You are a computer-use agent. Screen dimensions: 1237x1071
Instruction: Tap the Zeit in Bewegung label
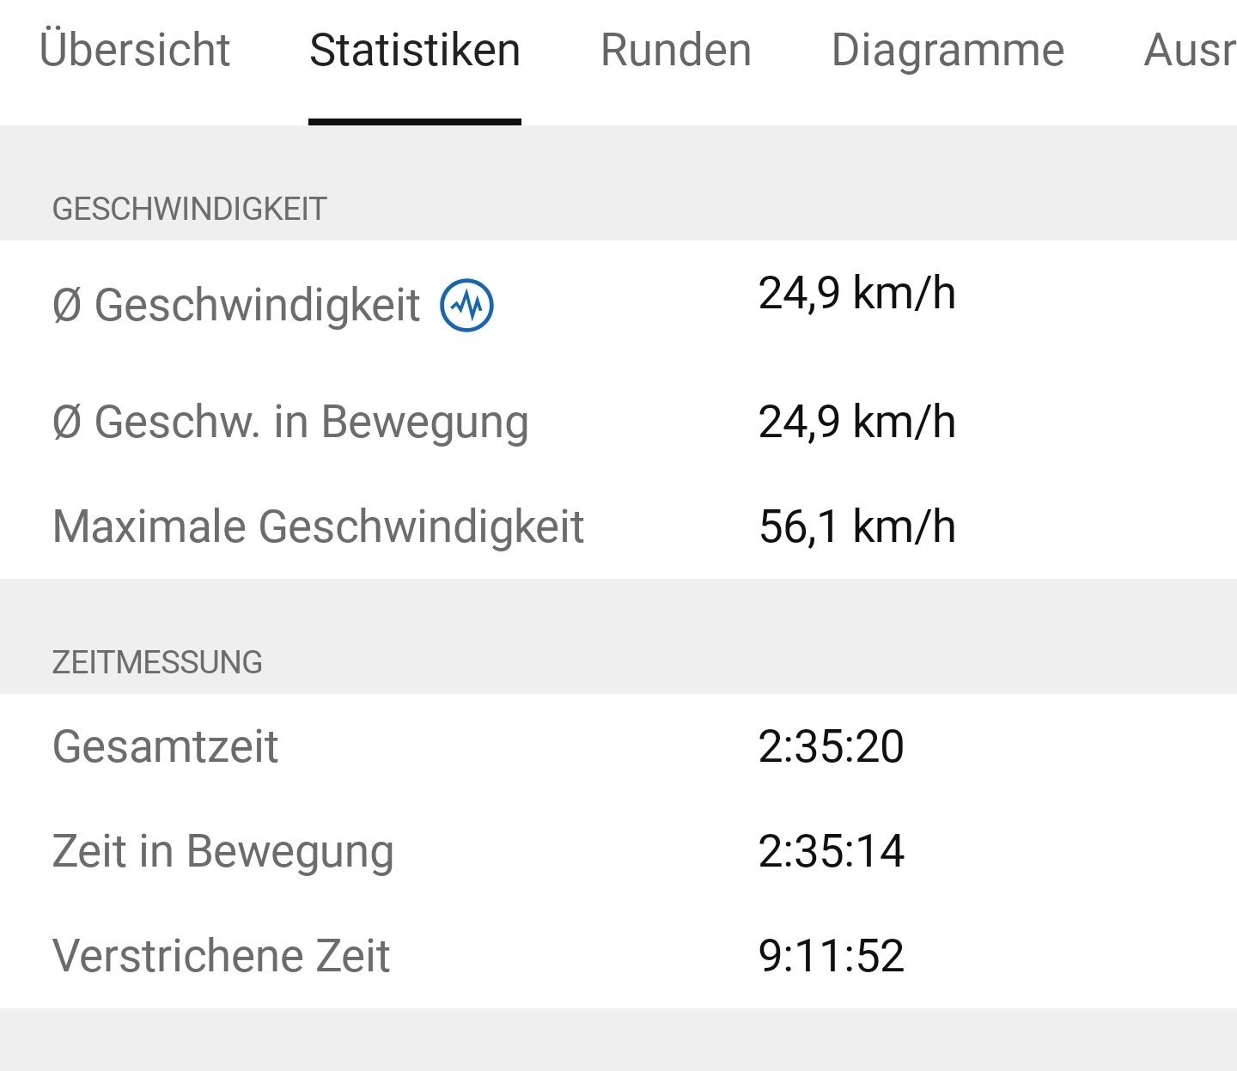(x=222, y=851)
